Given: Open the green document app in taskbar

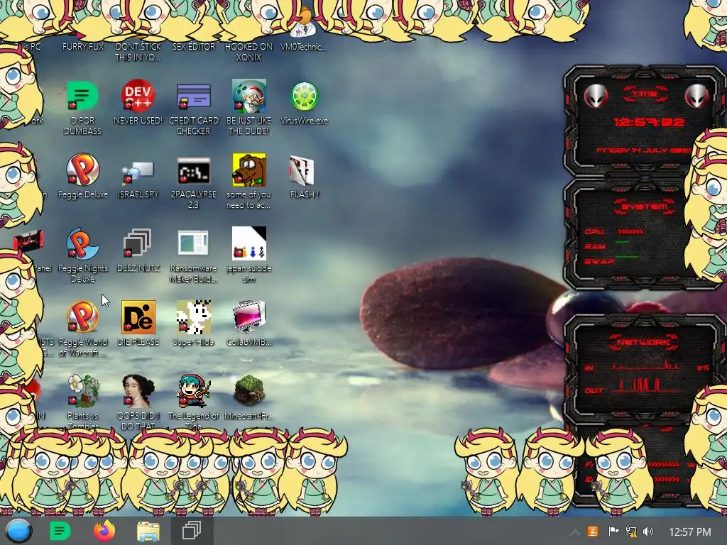Looking at the screenshot, I should pos(60,531).
